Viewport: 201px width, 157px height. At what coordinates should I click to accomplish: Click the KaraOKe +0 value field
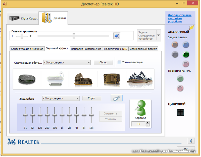(139, 124)
